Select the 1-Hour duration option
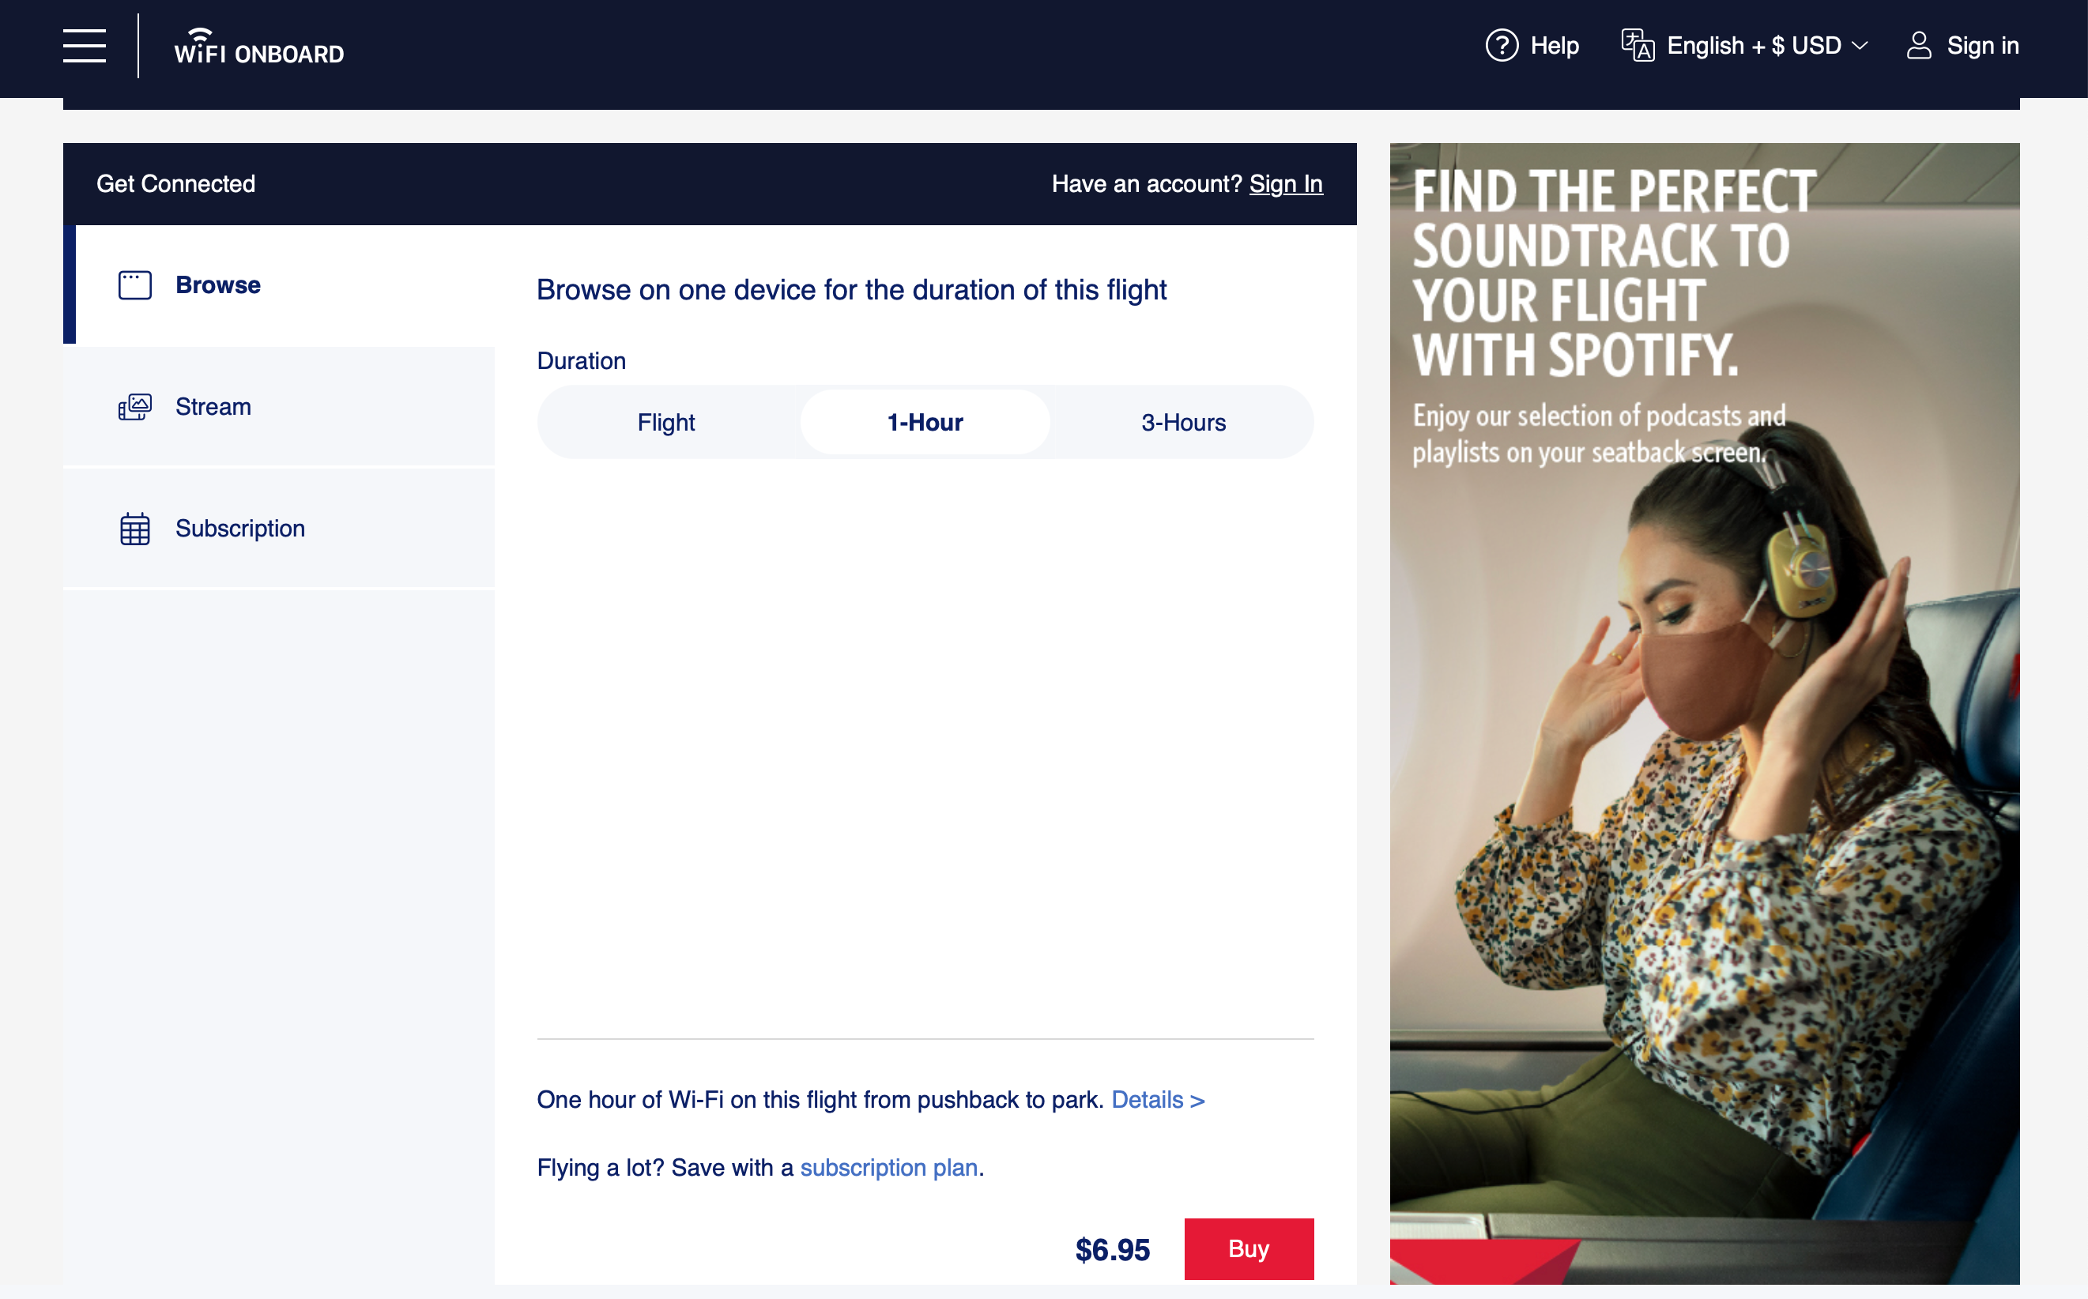Image resolution: width=2088 pixels, height=1299 pixels. click(x=925, y=423)
